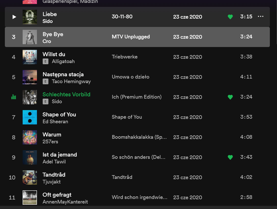Click the Shape of You album artwork
Viewport: 277px width, 209px height.
[x=30, y=117]
